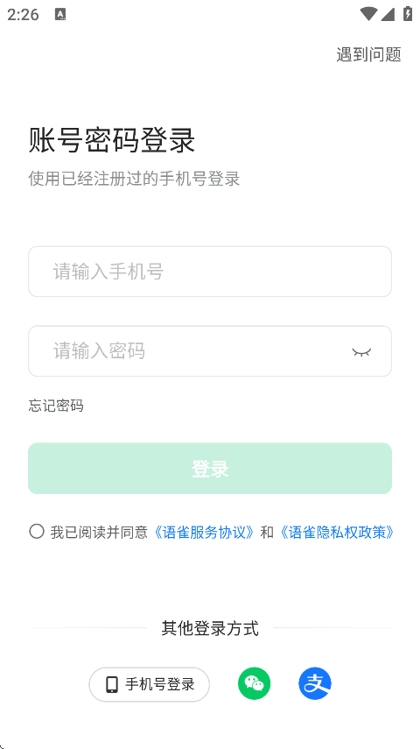Tap the battery status icon

[x=408, y=13]
